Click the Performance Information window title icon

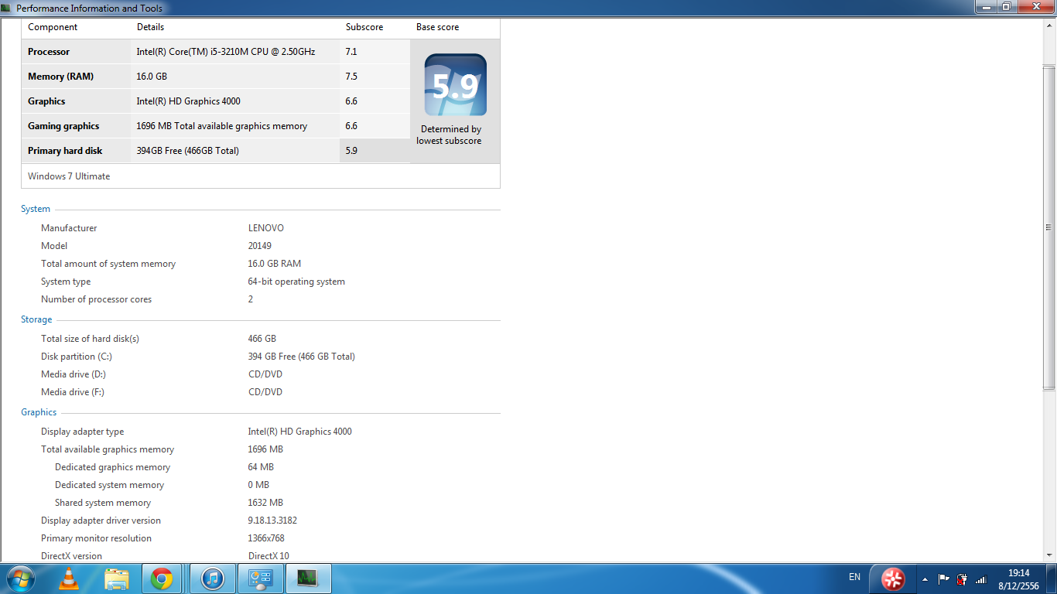[x=6, y=8]
